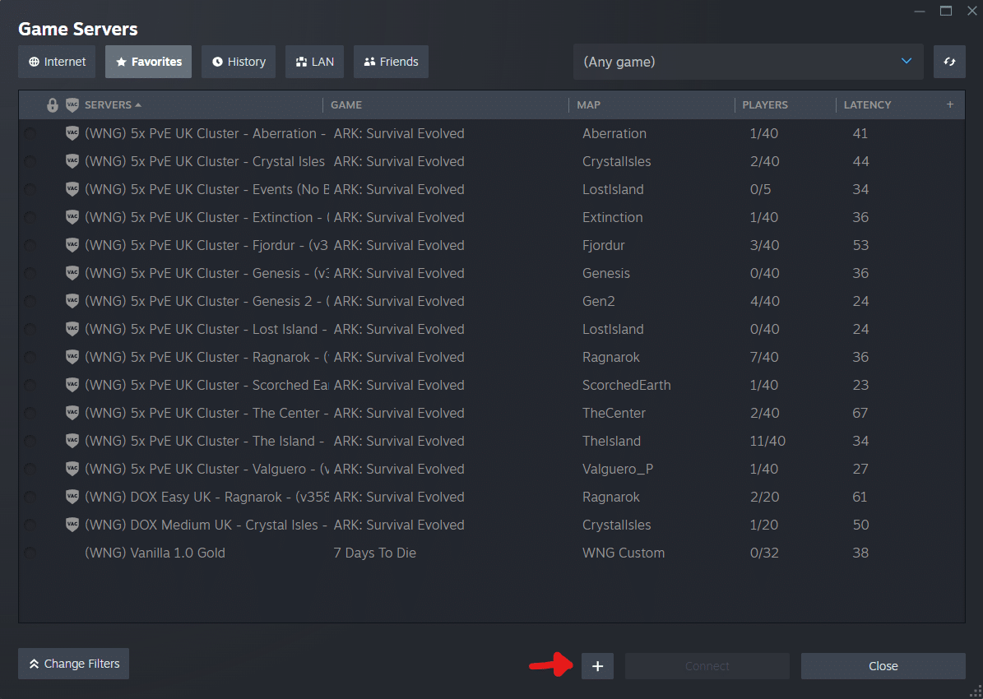Click the VAC shield on the Extinction server row

point(72,217)
